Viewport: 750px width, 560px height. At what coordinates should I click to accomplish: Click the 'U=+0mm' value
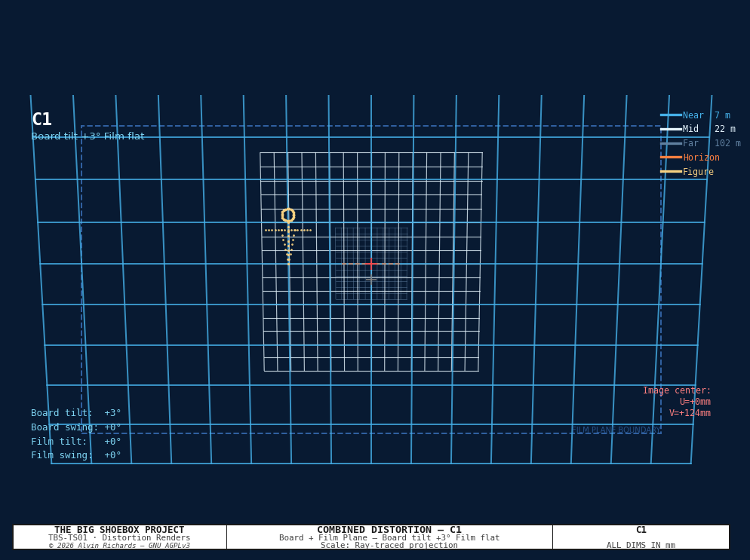click(695, 402)
